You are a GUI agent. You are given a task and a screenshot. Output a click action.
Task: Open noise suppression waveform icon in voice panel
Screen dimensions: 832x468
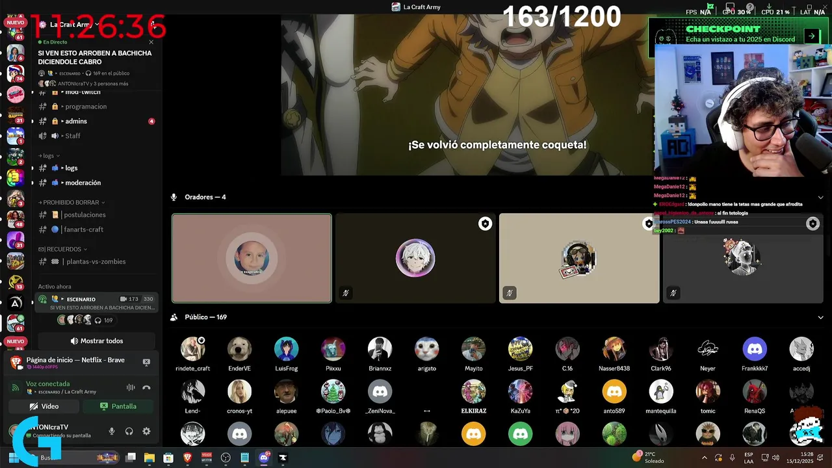pos(131,387)
